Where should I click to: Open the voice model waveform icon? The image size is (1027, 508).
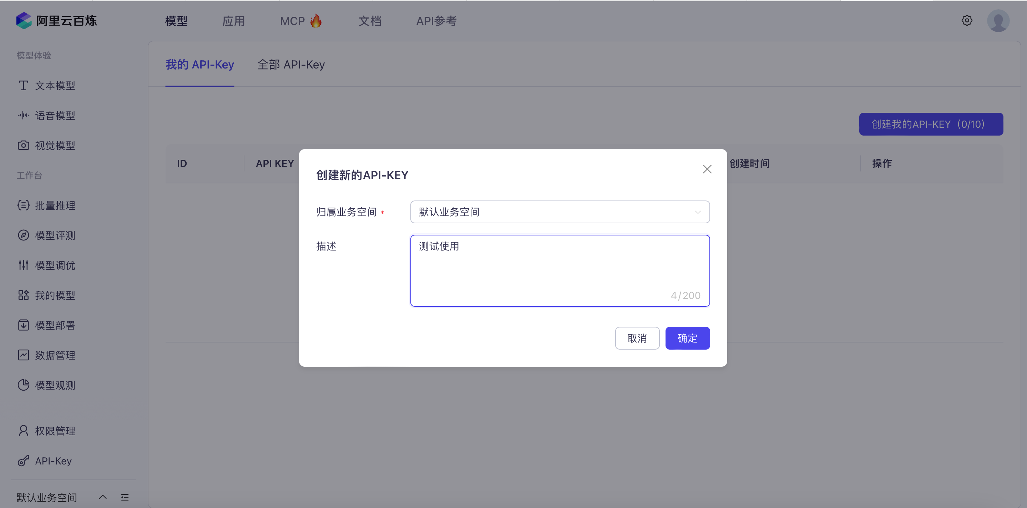(x=23, y=116)
